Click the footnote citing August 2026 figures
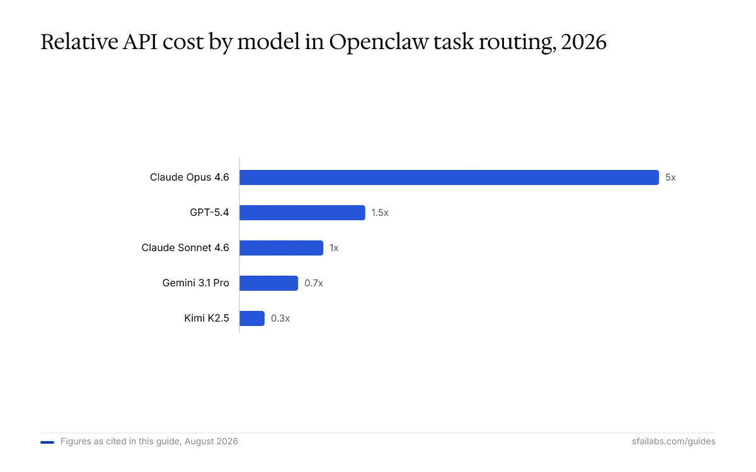The image size is (756, 472). click(x=149, y=442)
